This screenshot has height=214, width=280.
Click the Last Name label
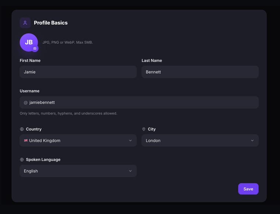tap(152, 60)
